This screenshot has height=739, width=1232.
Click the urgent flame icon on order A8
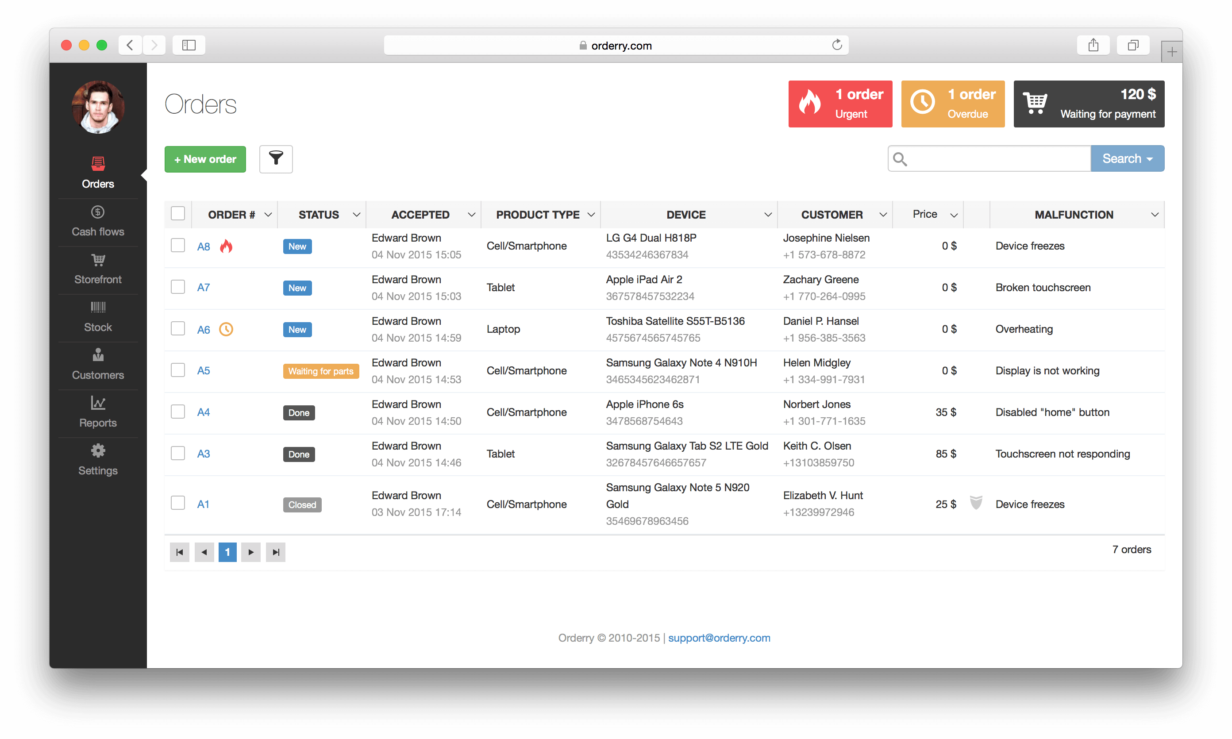[227, 246]
